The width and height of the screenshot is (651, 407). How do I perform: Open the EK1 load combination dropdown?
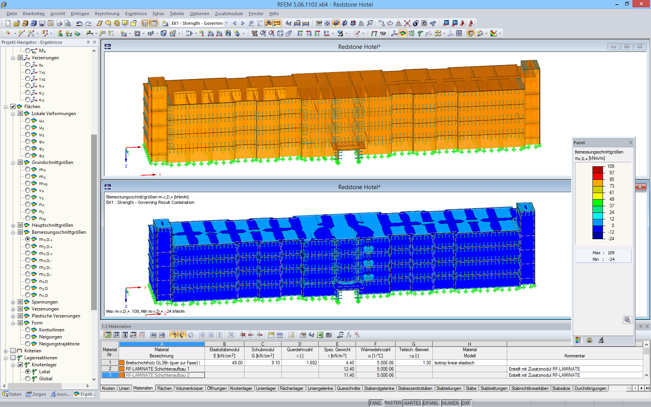tap(227, 23)
